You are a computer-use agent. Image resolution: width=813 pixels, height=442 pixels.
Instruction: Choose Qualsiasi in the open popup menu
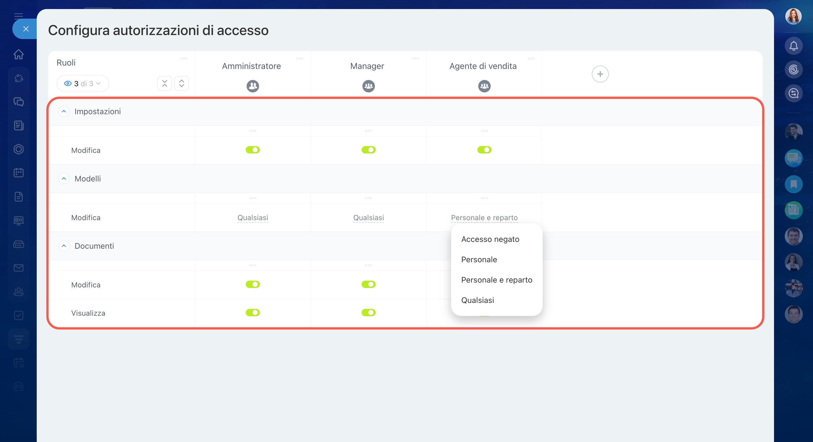477,300
